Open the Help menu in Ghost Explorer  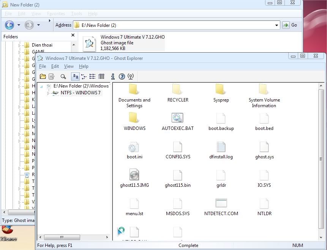84,66
